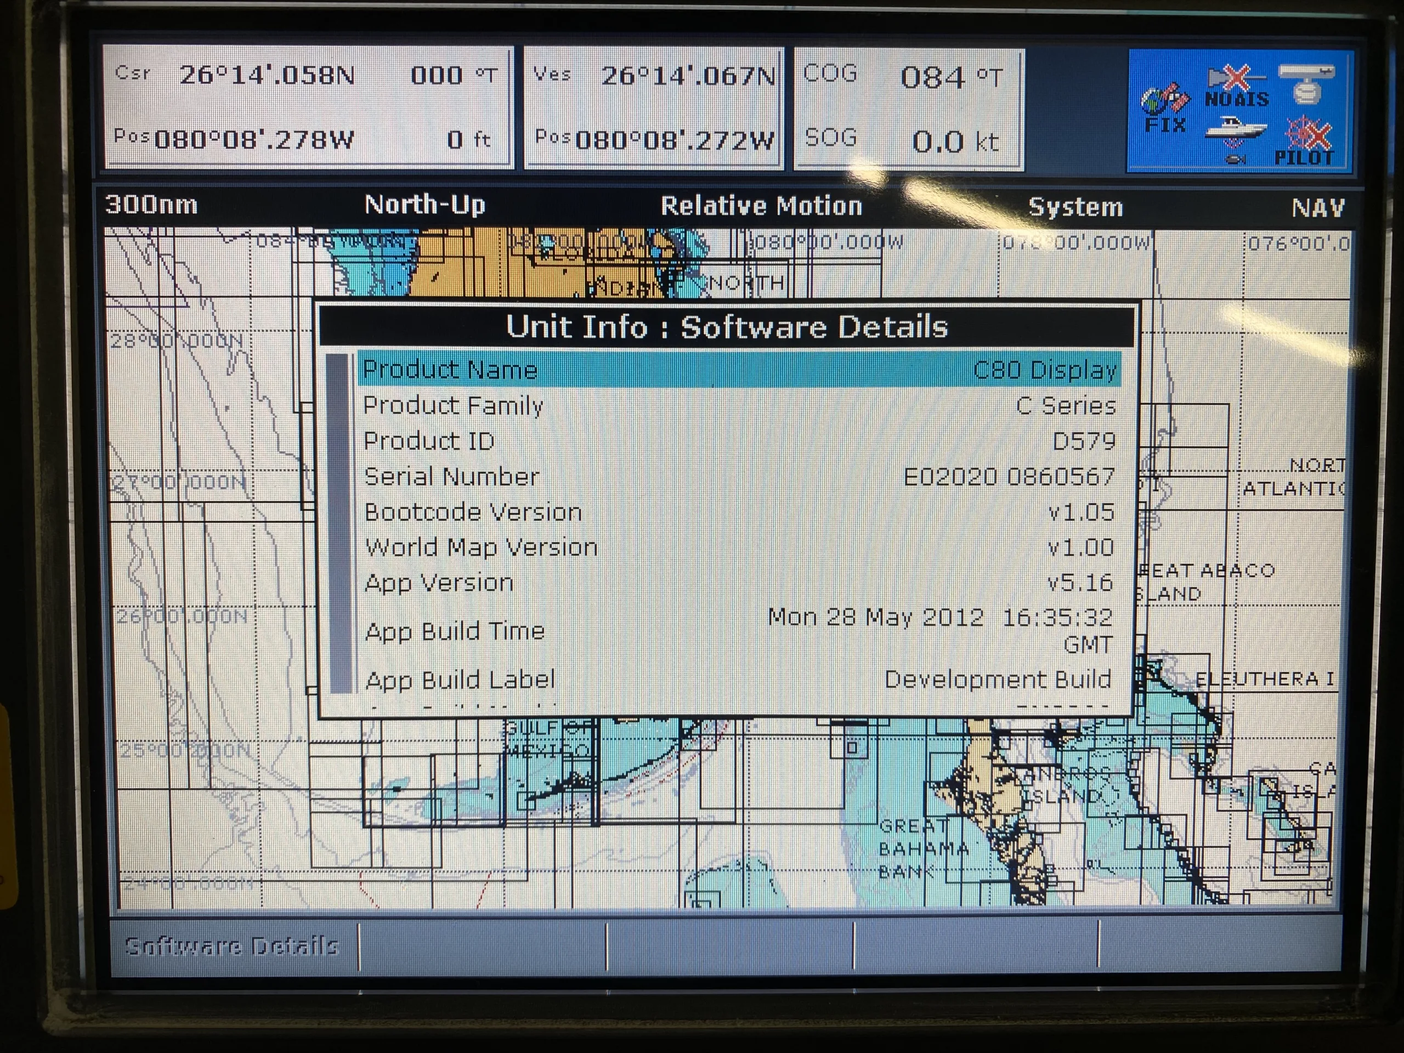The width and height of the screenshot is (1404, 1053).
Task: Select the App Build Label row
Action: [739, 680]
